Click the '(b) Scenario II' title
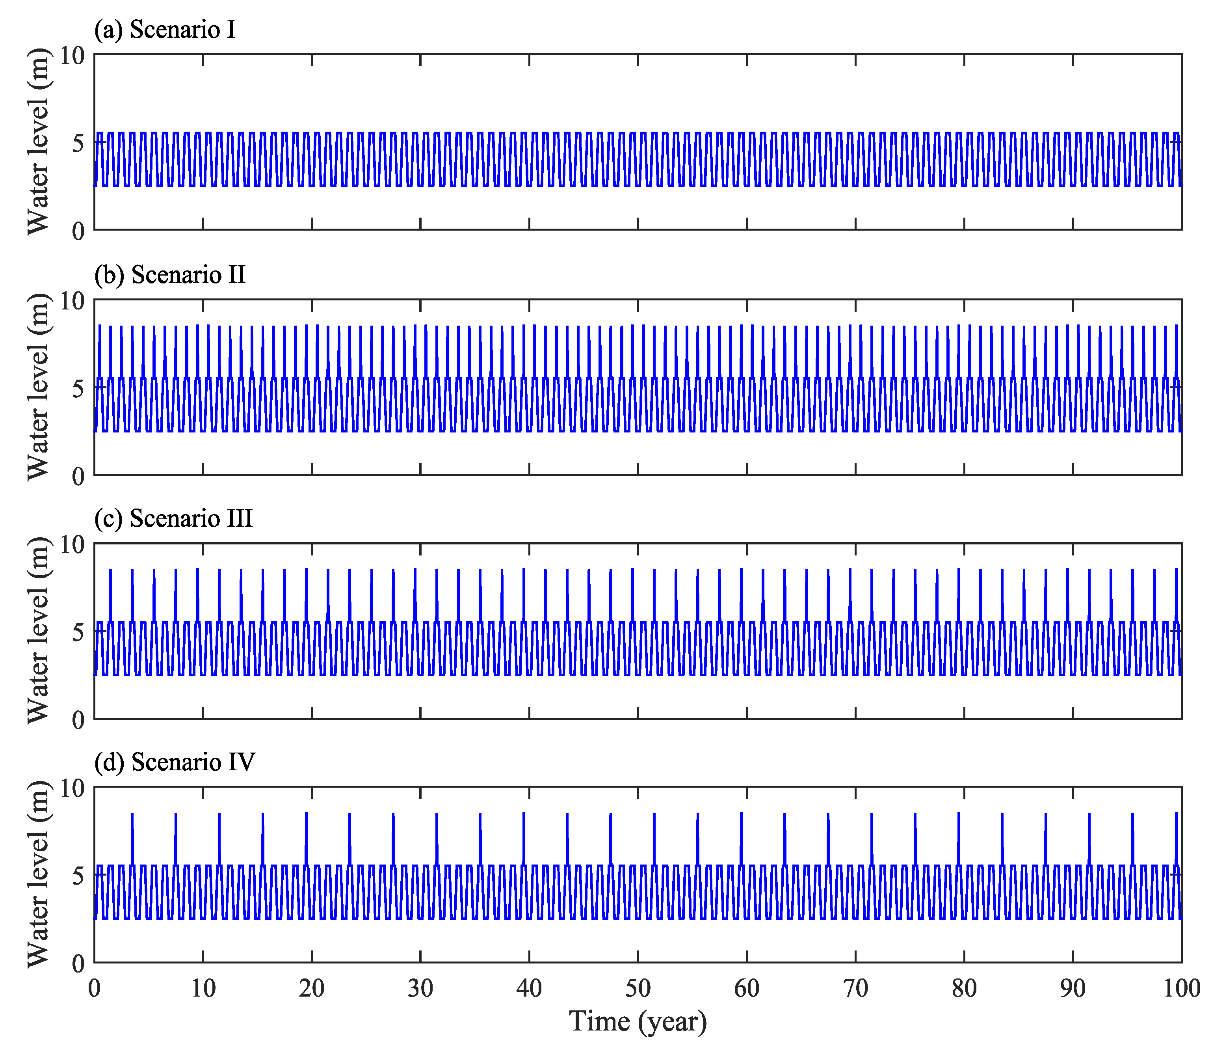1212x1051 pixels. (x=170, y=274)
